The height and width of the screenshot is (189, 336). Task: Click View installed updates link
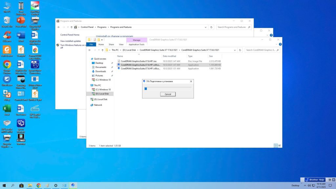[71, 41]
